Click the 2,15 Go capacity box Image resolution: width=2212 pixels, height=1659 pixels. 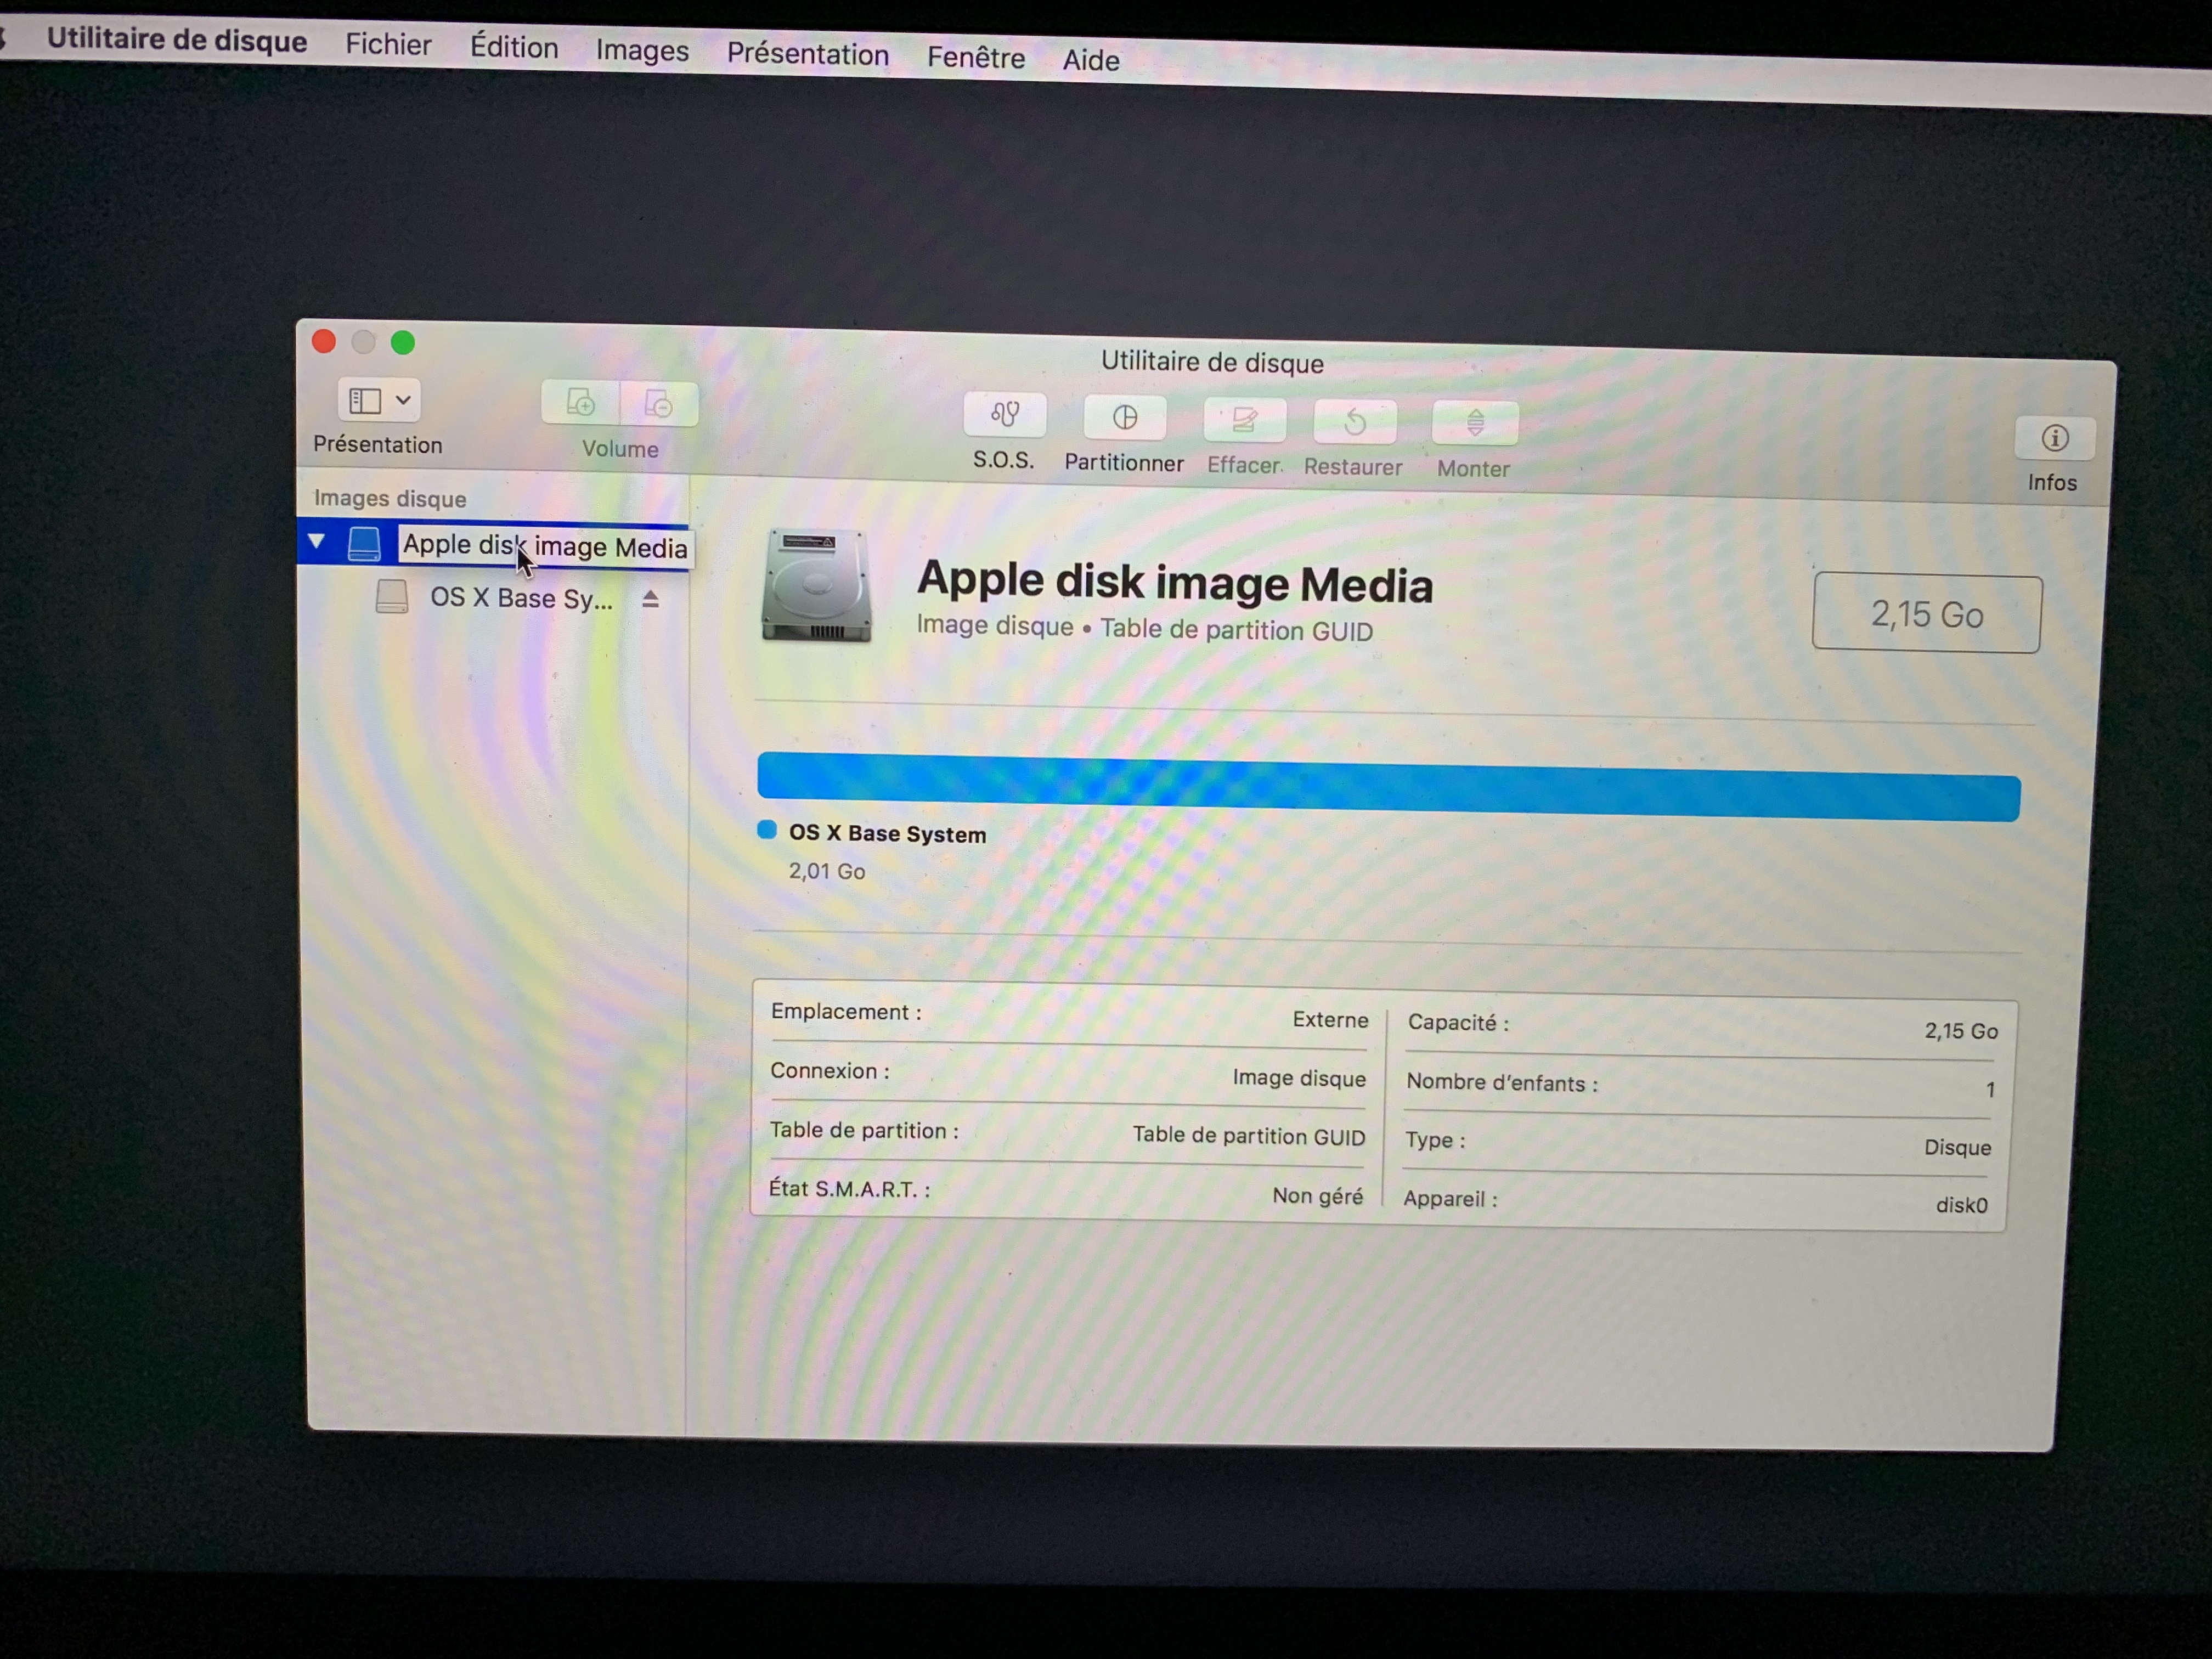(1927, 613)
